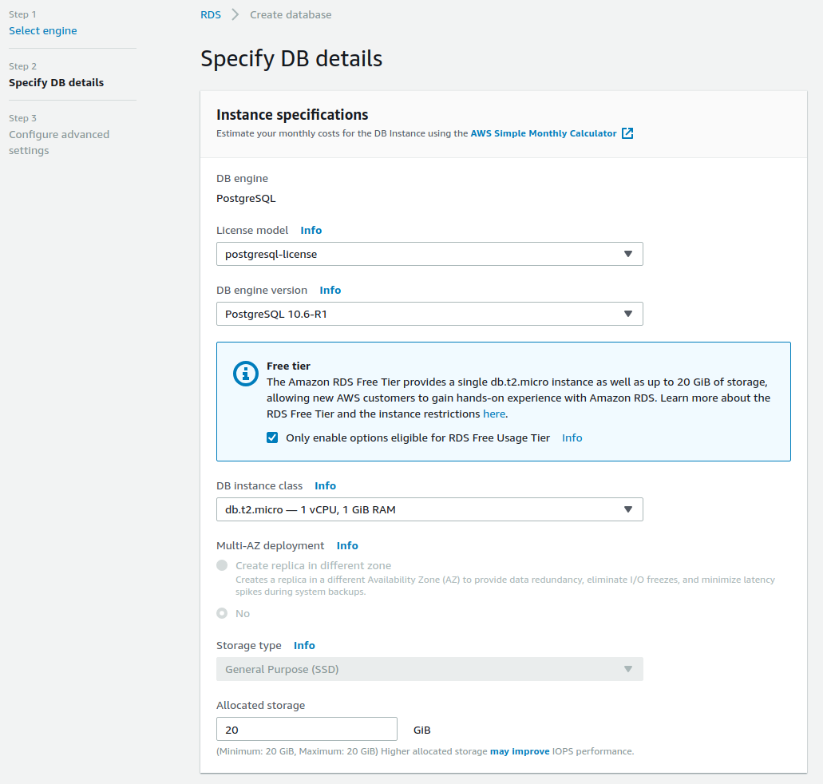
Task: Click Info link next to DB instance class
Action: tap(325, 485)
